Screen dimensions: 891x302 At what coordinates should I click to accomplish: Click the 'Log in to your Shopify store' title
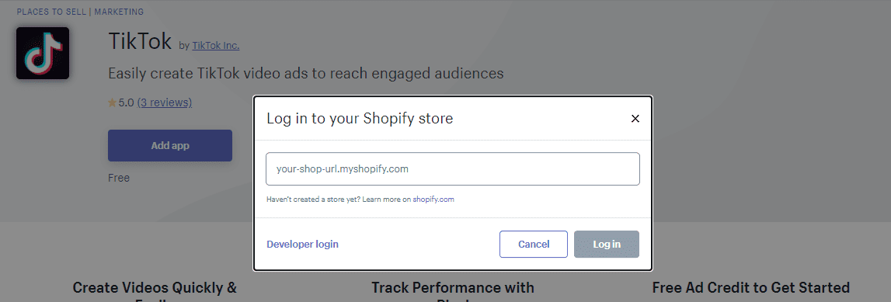(x=360, y=119)
